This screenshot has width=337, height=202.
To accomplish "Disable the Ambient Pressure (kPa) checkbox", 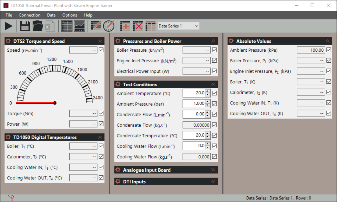I will click(x=329, y=50).
